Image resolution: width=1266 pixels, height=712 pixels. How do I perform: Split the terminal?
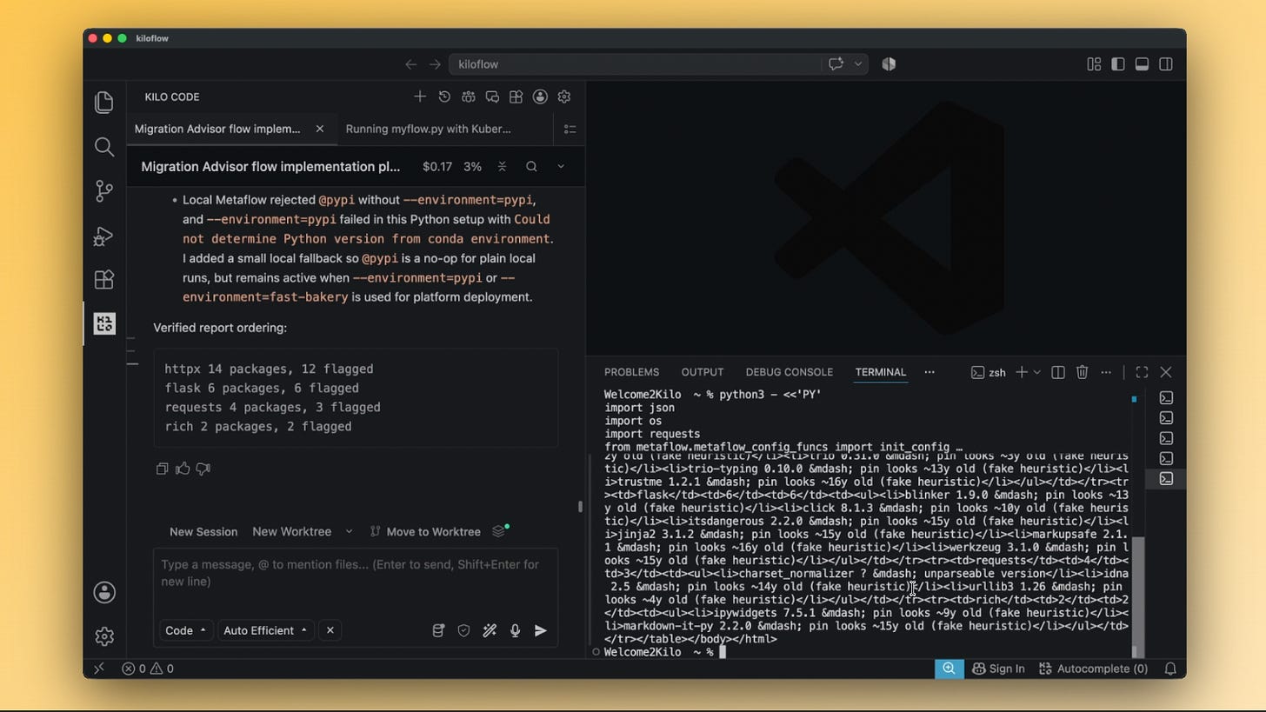coord(1058,372)
